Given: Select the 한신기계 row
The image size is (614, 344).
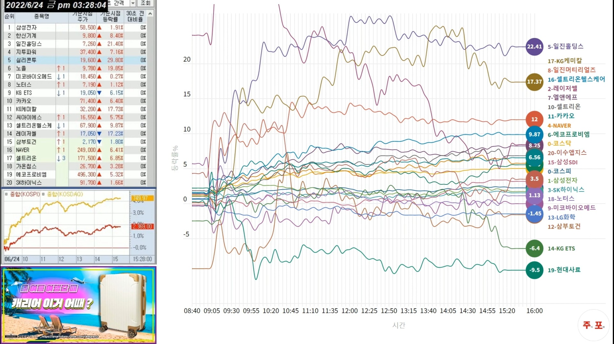Looking at the screenshot, I should [x=75, y=36].
